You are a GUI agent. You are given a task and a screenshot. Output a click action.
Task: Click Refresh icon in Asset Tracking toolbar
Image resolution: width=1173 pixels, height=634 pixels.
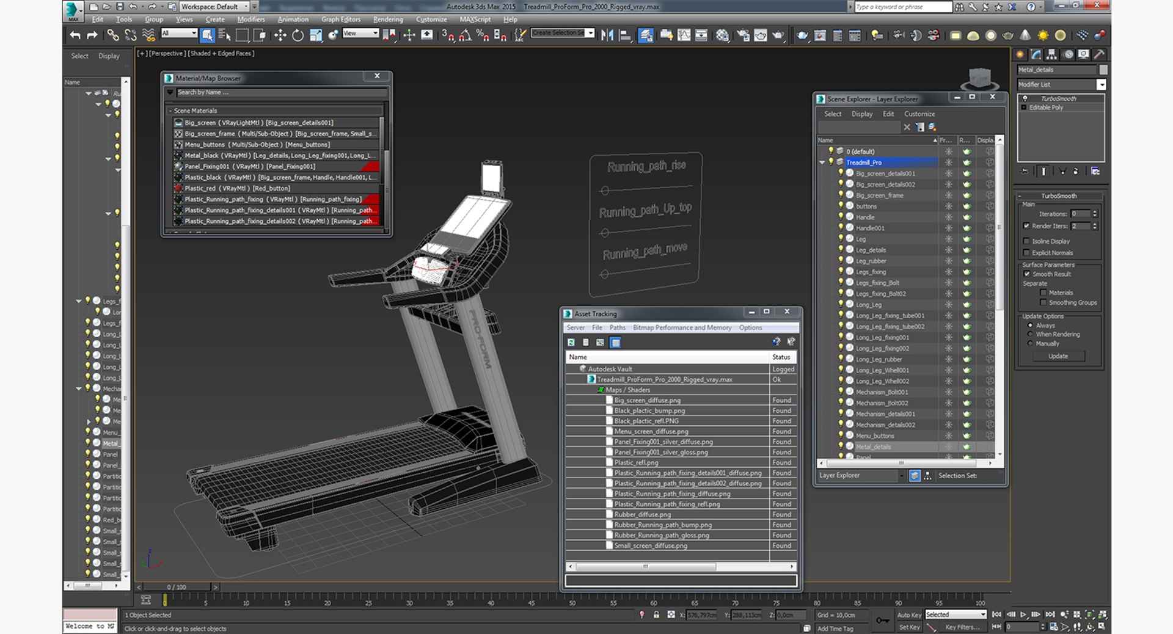pos(571,343)
